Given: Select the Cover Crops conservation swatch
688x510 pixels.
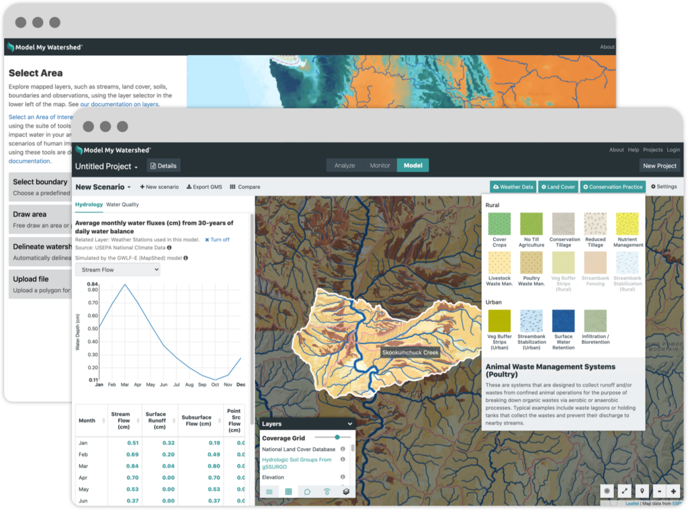Looking at the screenshot, I should coord(499,225).
